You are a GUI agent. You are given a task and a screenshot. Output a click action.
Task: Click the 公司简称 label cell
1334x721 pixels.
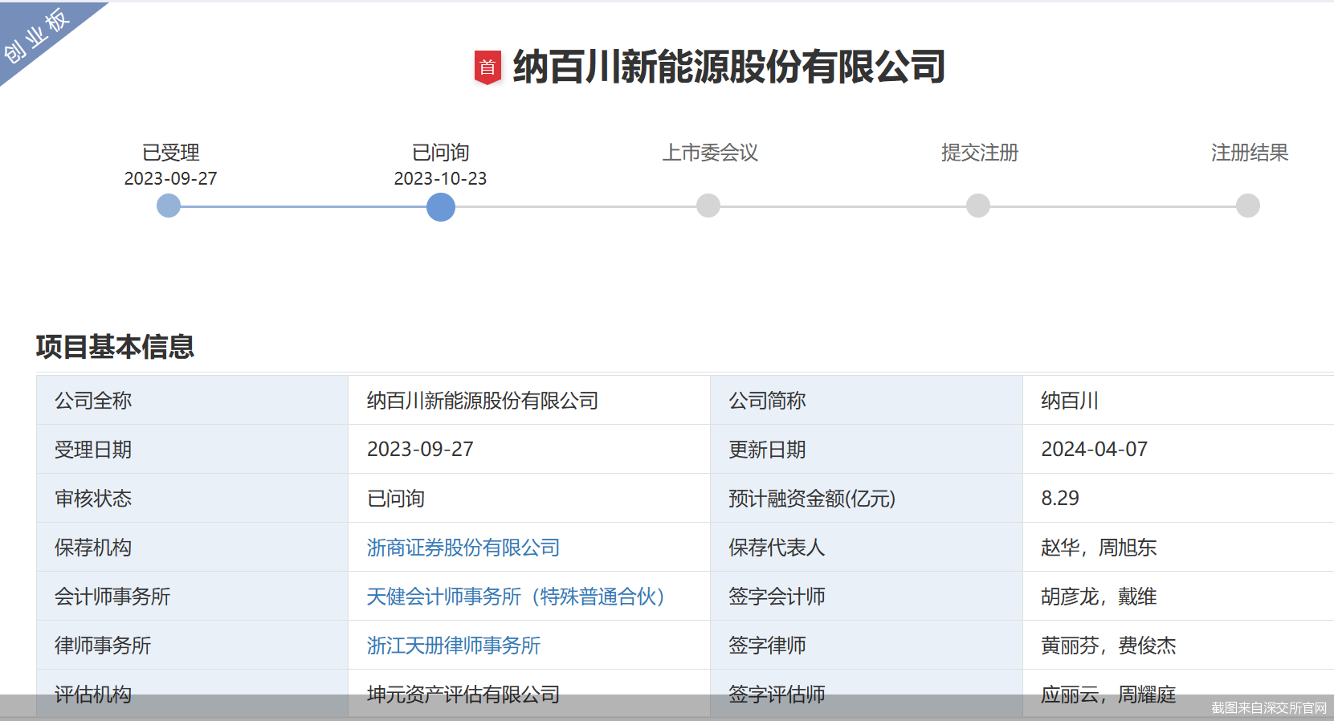click(867, 401)
